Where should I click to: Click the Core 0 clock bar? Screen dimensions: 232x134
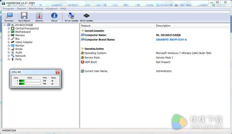click(x=30, y=81)
